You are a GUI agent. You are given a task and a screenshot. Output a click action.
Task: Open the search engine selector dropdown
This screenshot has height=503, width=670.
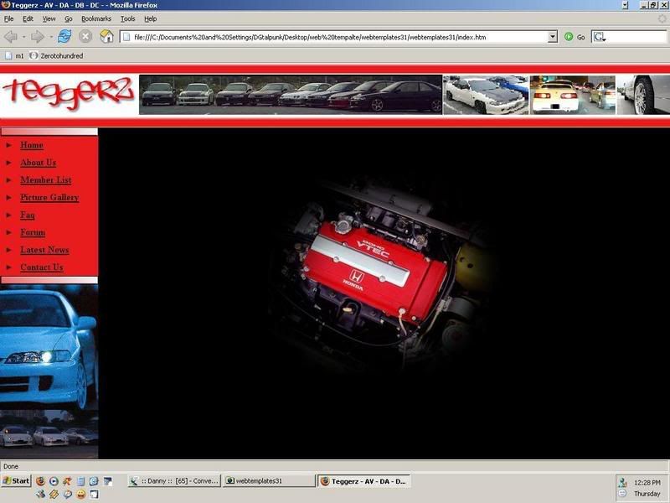[600, 37]
